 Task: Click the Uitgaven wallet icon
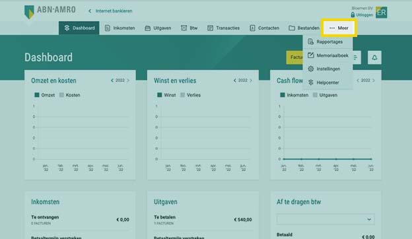pos(148,28)
